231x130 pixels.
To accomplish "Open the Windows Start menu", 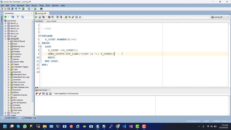I will pos(5,126).
